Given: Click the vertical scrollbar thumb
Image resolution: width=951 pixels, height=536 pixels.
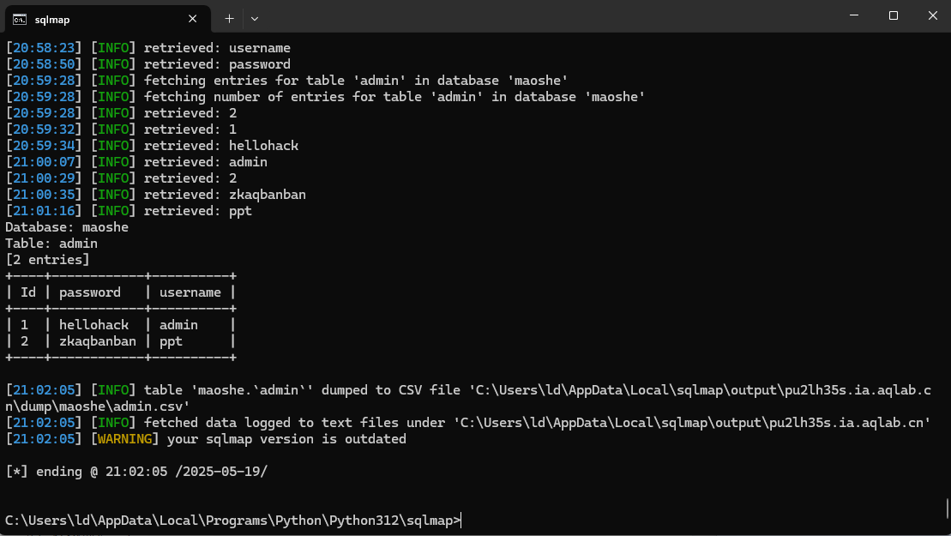Looking at the screenshot, I should coord(947,507).
